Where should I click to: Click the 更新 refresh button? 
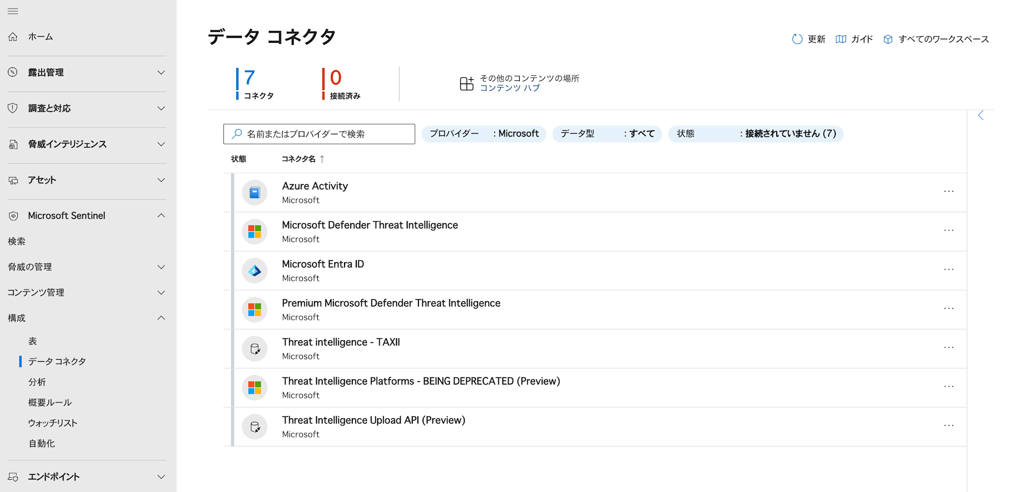coord(808,39)
